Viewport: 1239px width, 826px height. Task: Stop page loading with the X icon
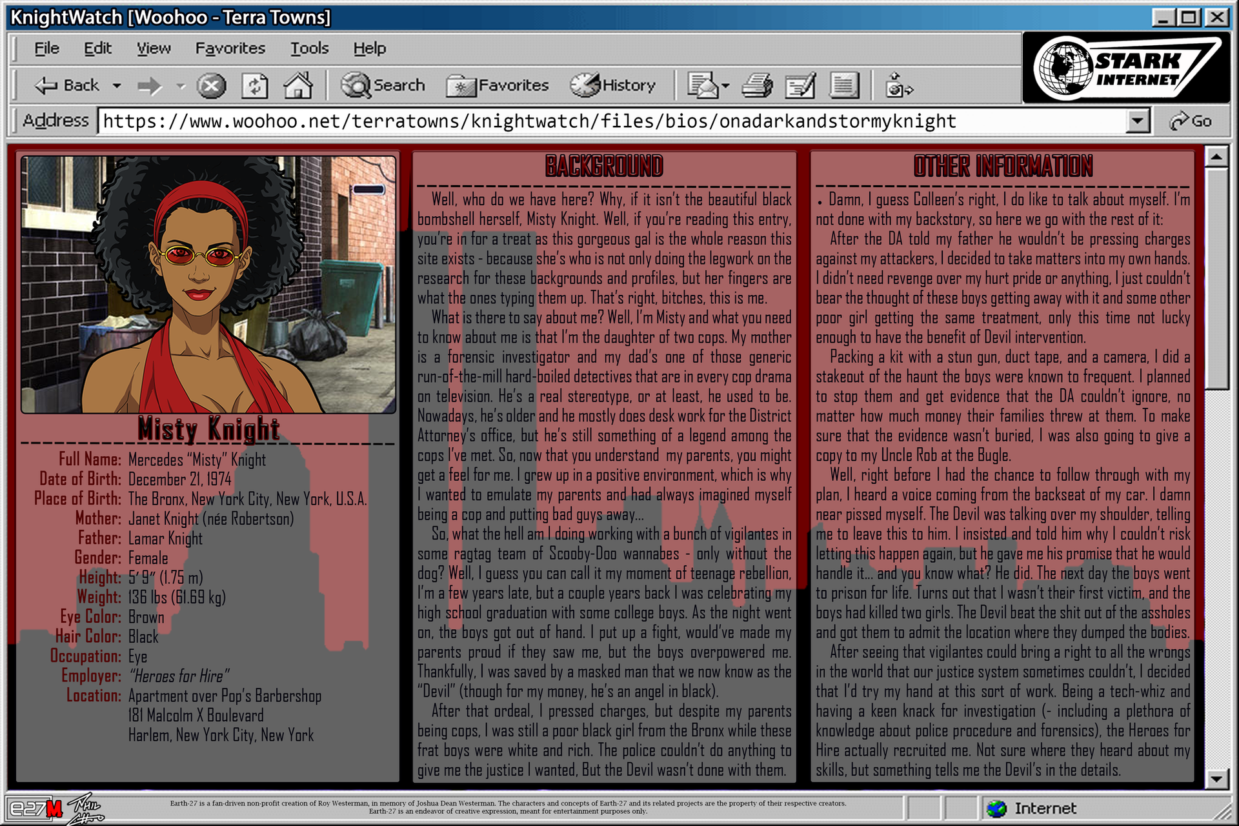(x=212, y=86)
